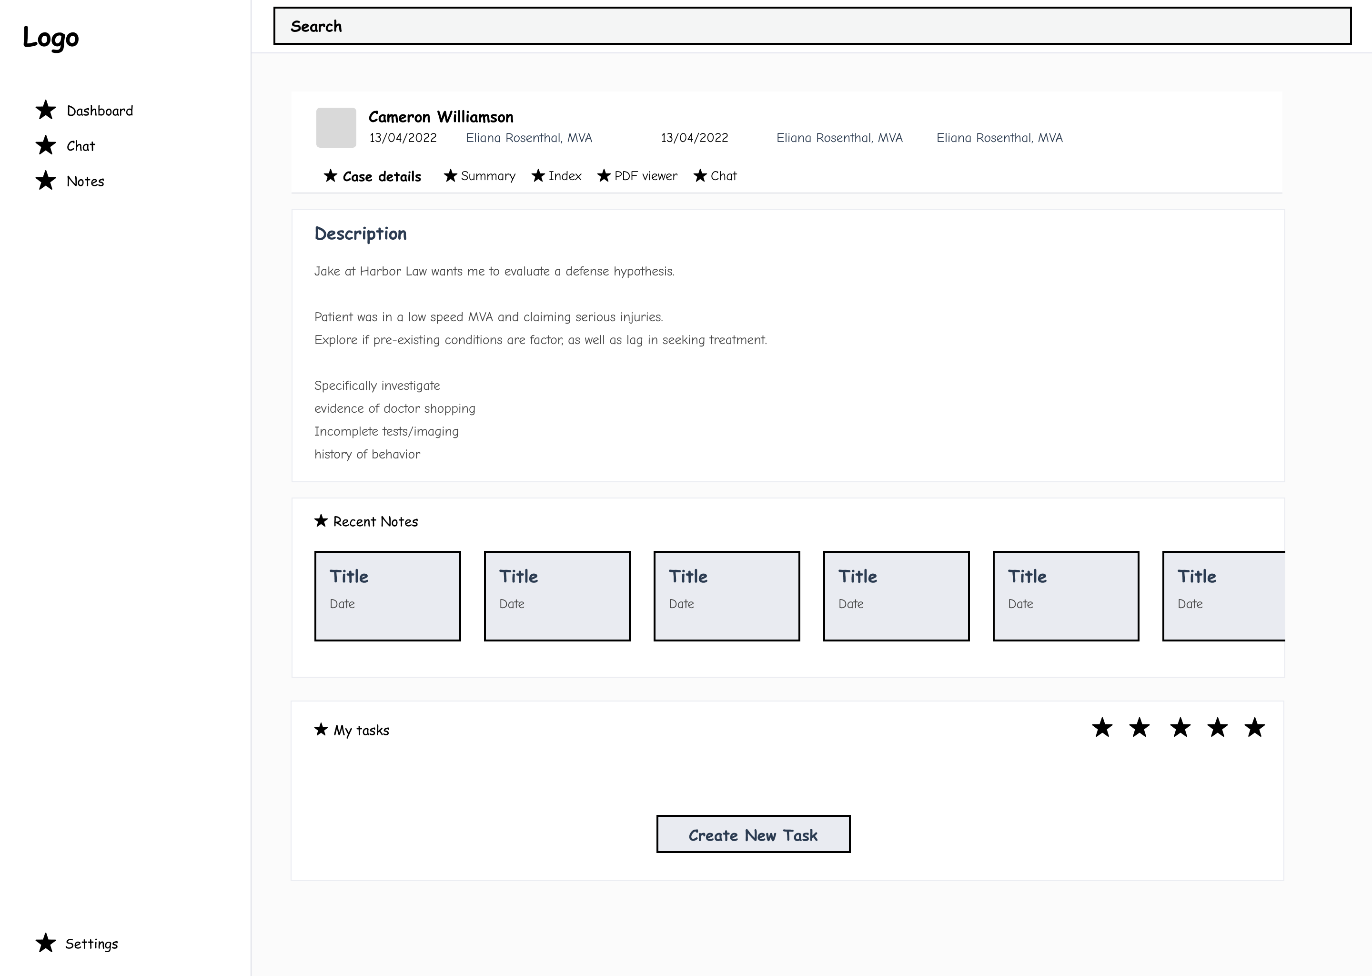Viewport: 1372px width, 976px height.
Task: Click the Settings star icon
Action: 46,943
